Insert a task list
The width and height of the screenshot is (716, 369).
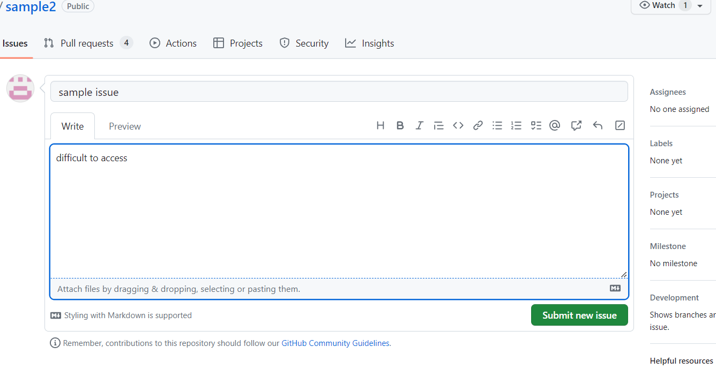[x=536, y=125]
